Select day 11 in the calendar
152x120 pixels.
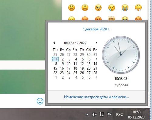pyautogui.click(x=75, y=64)
